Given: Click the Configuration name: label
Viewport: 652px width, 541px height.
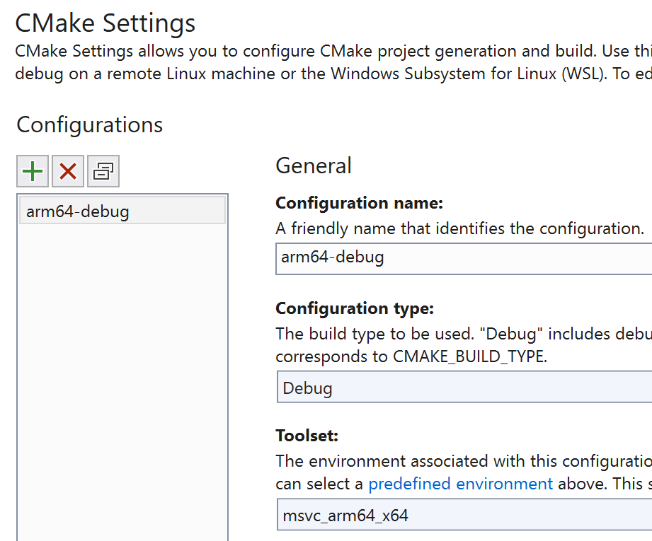Looking at the screenshot, I should point(359,203).
